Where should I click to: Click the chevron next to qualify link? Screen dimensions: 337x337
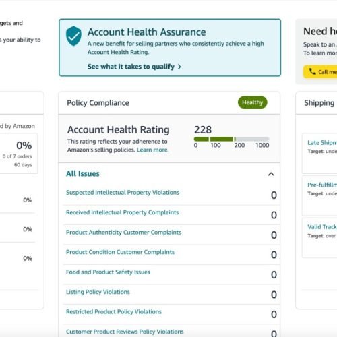point(179,67)
